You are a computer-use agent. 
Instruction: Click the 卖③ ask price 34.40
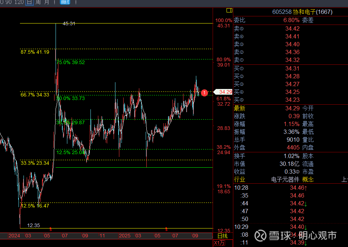(292, 44)
